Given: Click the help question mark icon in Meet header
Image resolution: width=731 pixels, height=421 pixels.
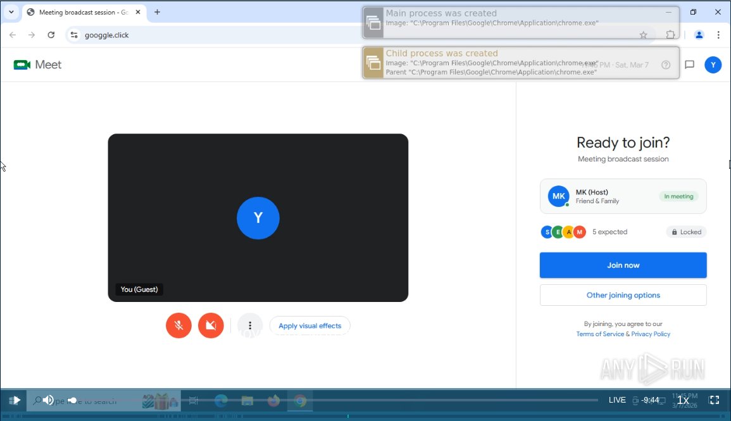Looking at the screenshot, I should [x=666, y=65].
